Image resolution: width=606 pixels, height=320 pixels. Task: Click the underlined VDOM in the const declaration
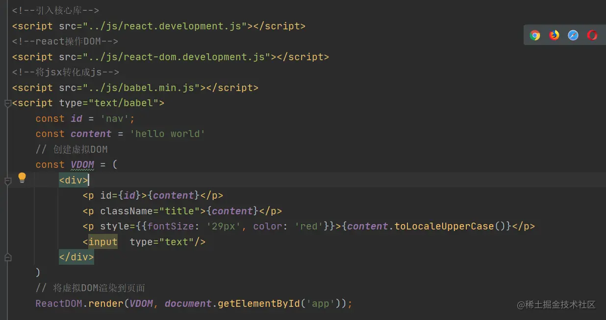click(82, 164)
